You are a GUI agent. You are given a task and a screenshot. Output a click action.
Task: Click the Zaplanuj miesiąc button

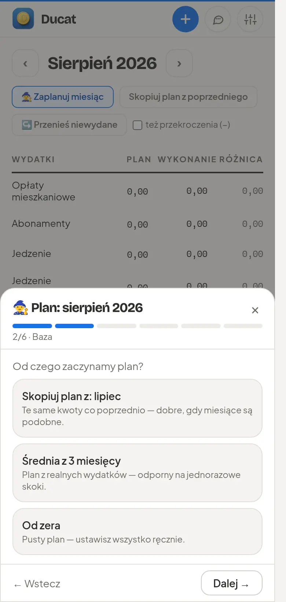click(x=63, y=97)
